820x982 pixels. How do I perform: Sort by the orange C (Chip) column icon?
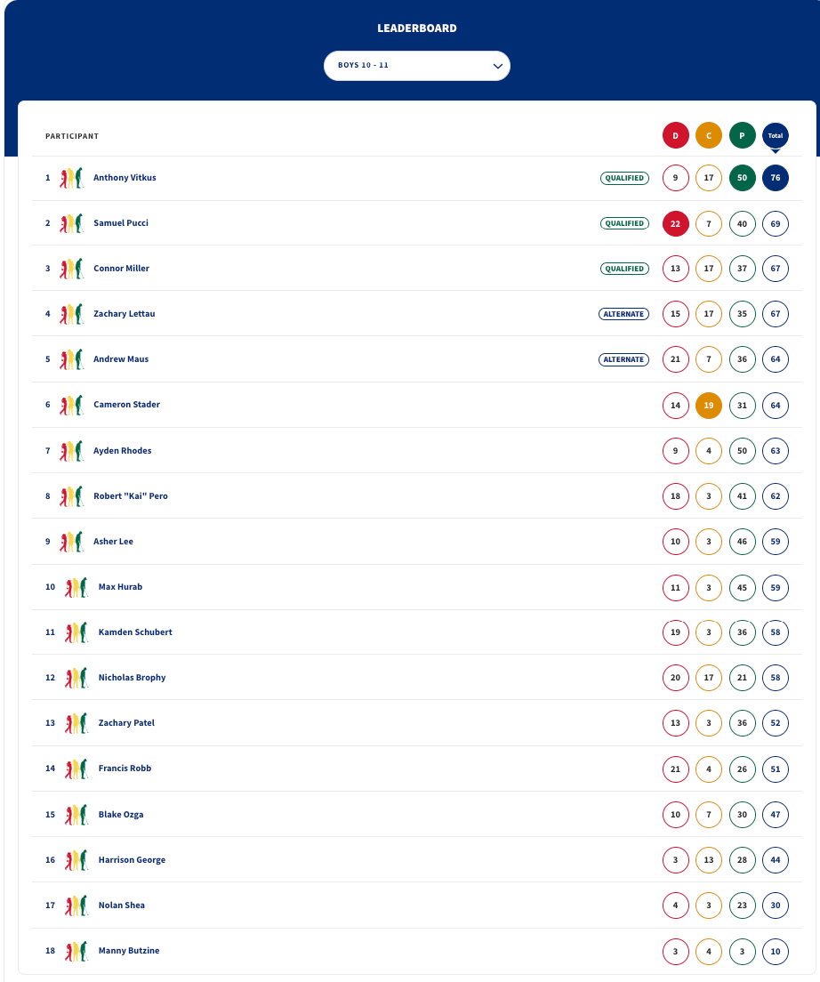coord(709,135)
